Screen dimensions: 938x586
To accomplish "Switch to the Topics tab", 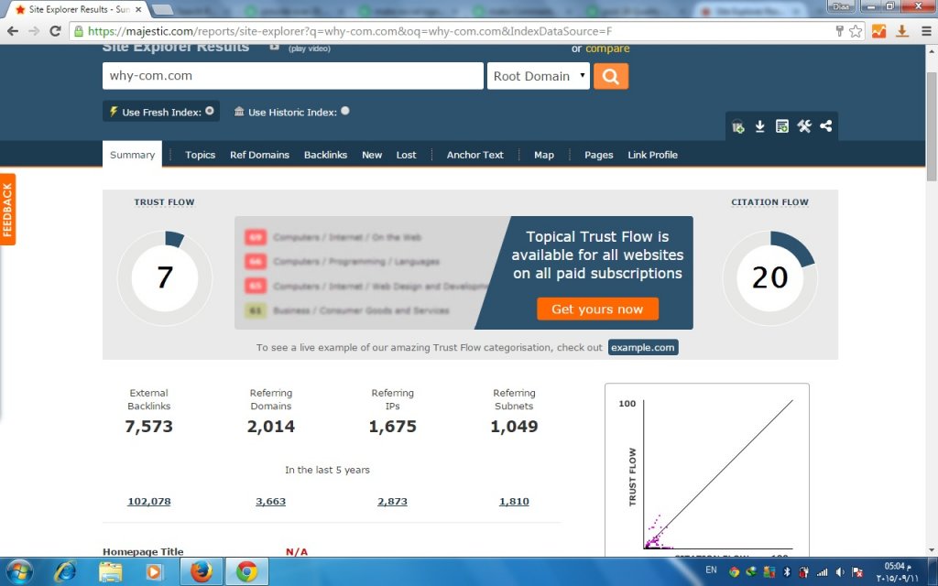I will point(200,154).
